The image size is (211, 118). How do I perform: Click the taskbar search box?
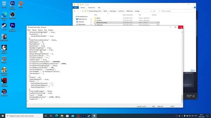(x=24, y=116)
